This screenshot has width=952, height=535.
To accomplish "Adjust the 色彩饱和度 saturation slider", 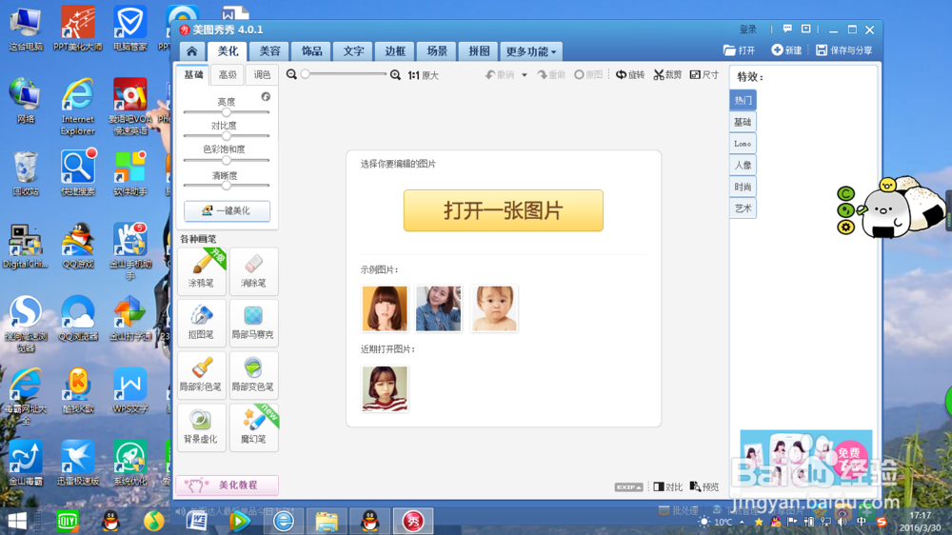I will tap(227, 160).
